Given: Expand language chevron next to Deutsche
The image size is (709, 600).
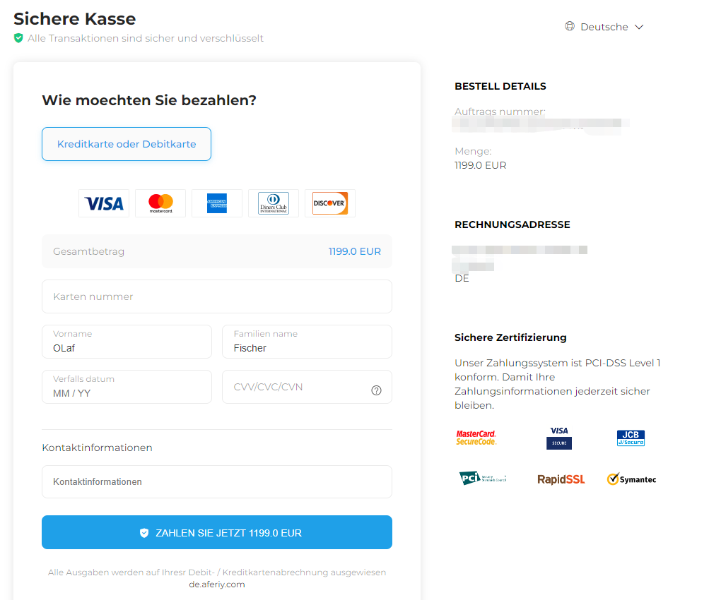Looking at the screenshot, I should (x=639, y=27).
